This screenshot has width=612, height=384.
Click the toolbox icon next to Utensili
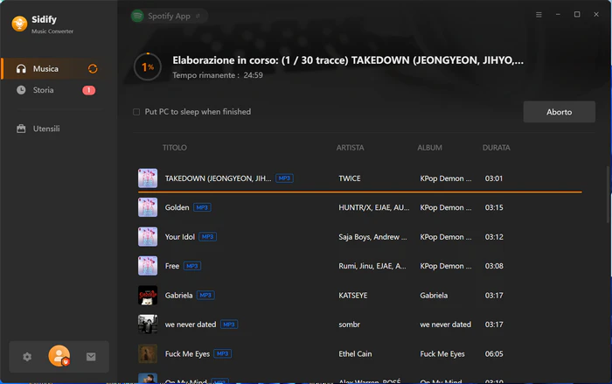(x=21, y=129)
